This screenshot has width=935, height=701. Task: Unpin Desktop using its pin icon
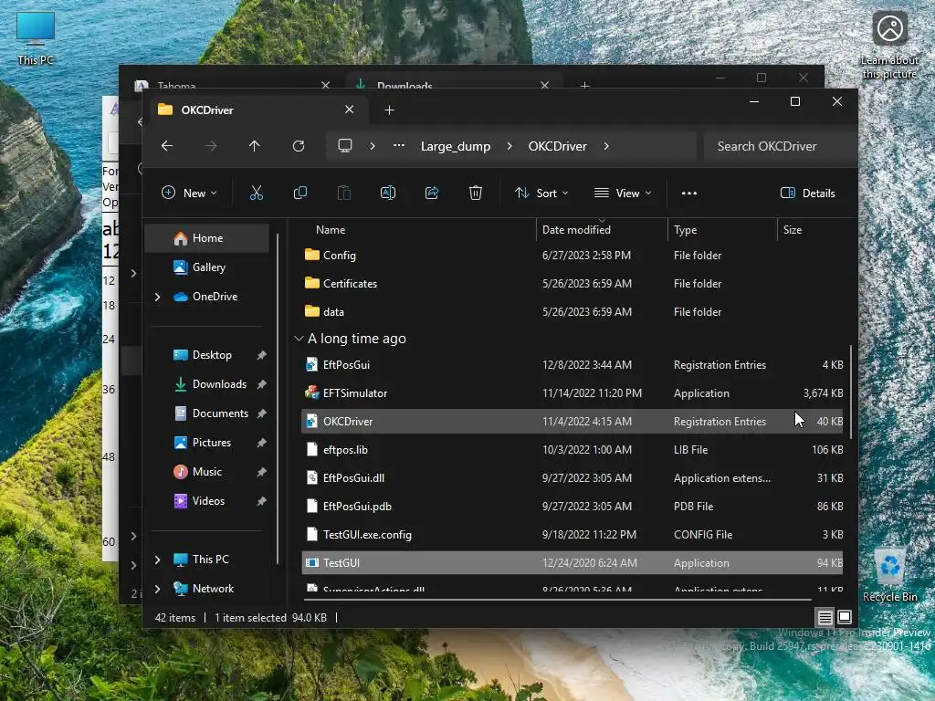(261, 355)
